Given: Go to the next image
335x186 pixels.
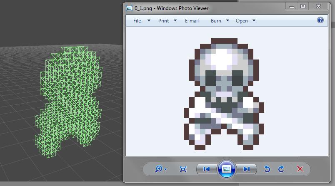Looking at the screenshot, I should 246,169.
